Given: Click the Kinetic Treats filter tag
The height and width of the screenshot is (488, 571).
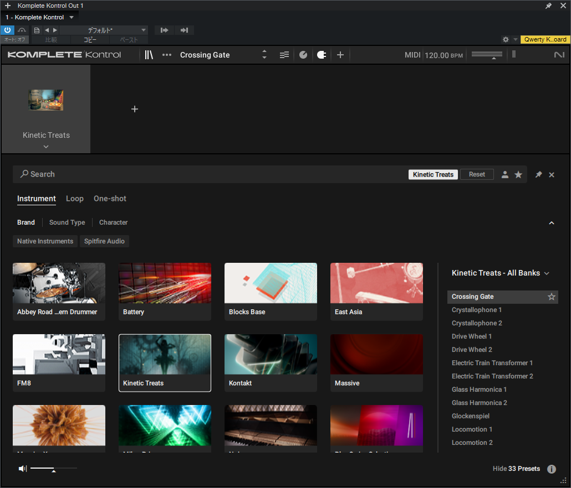Looking at the screenshot, I should point(433,174).
